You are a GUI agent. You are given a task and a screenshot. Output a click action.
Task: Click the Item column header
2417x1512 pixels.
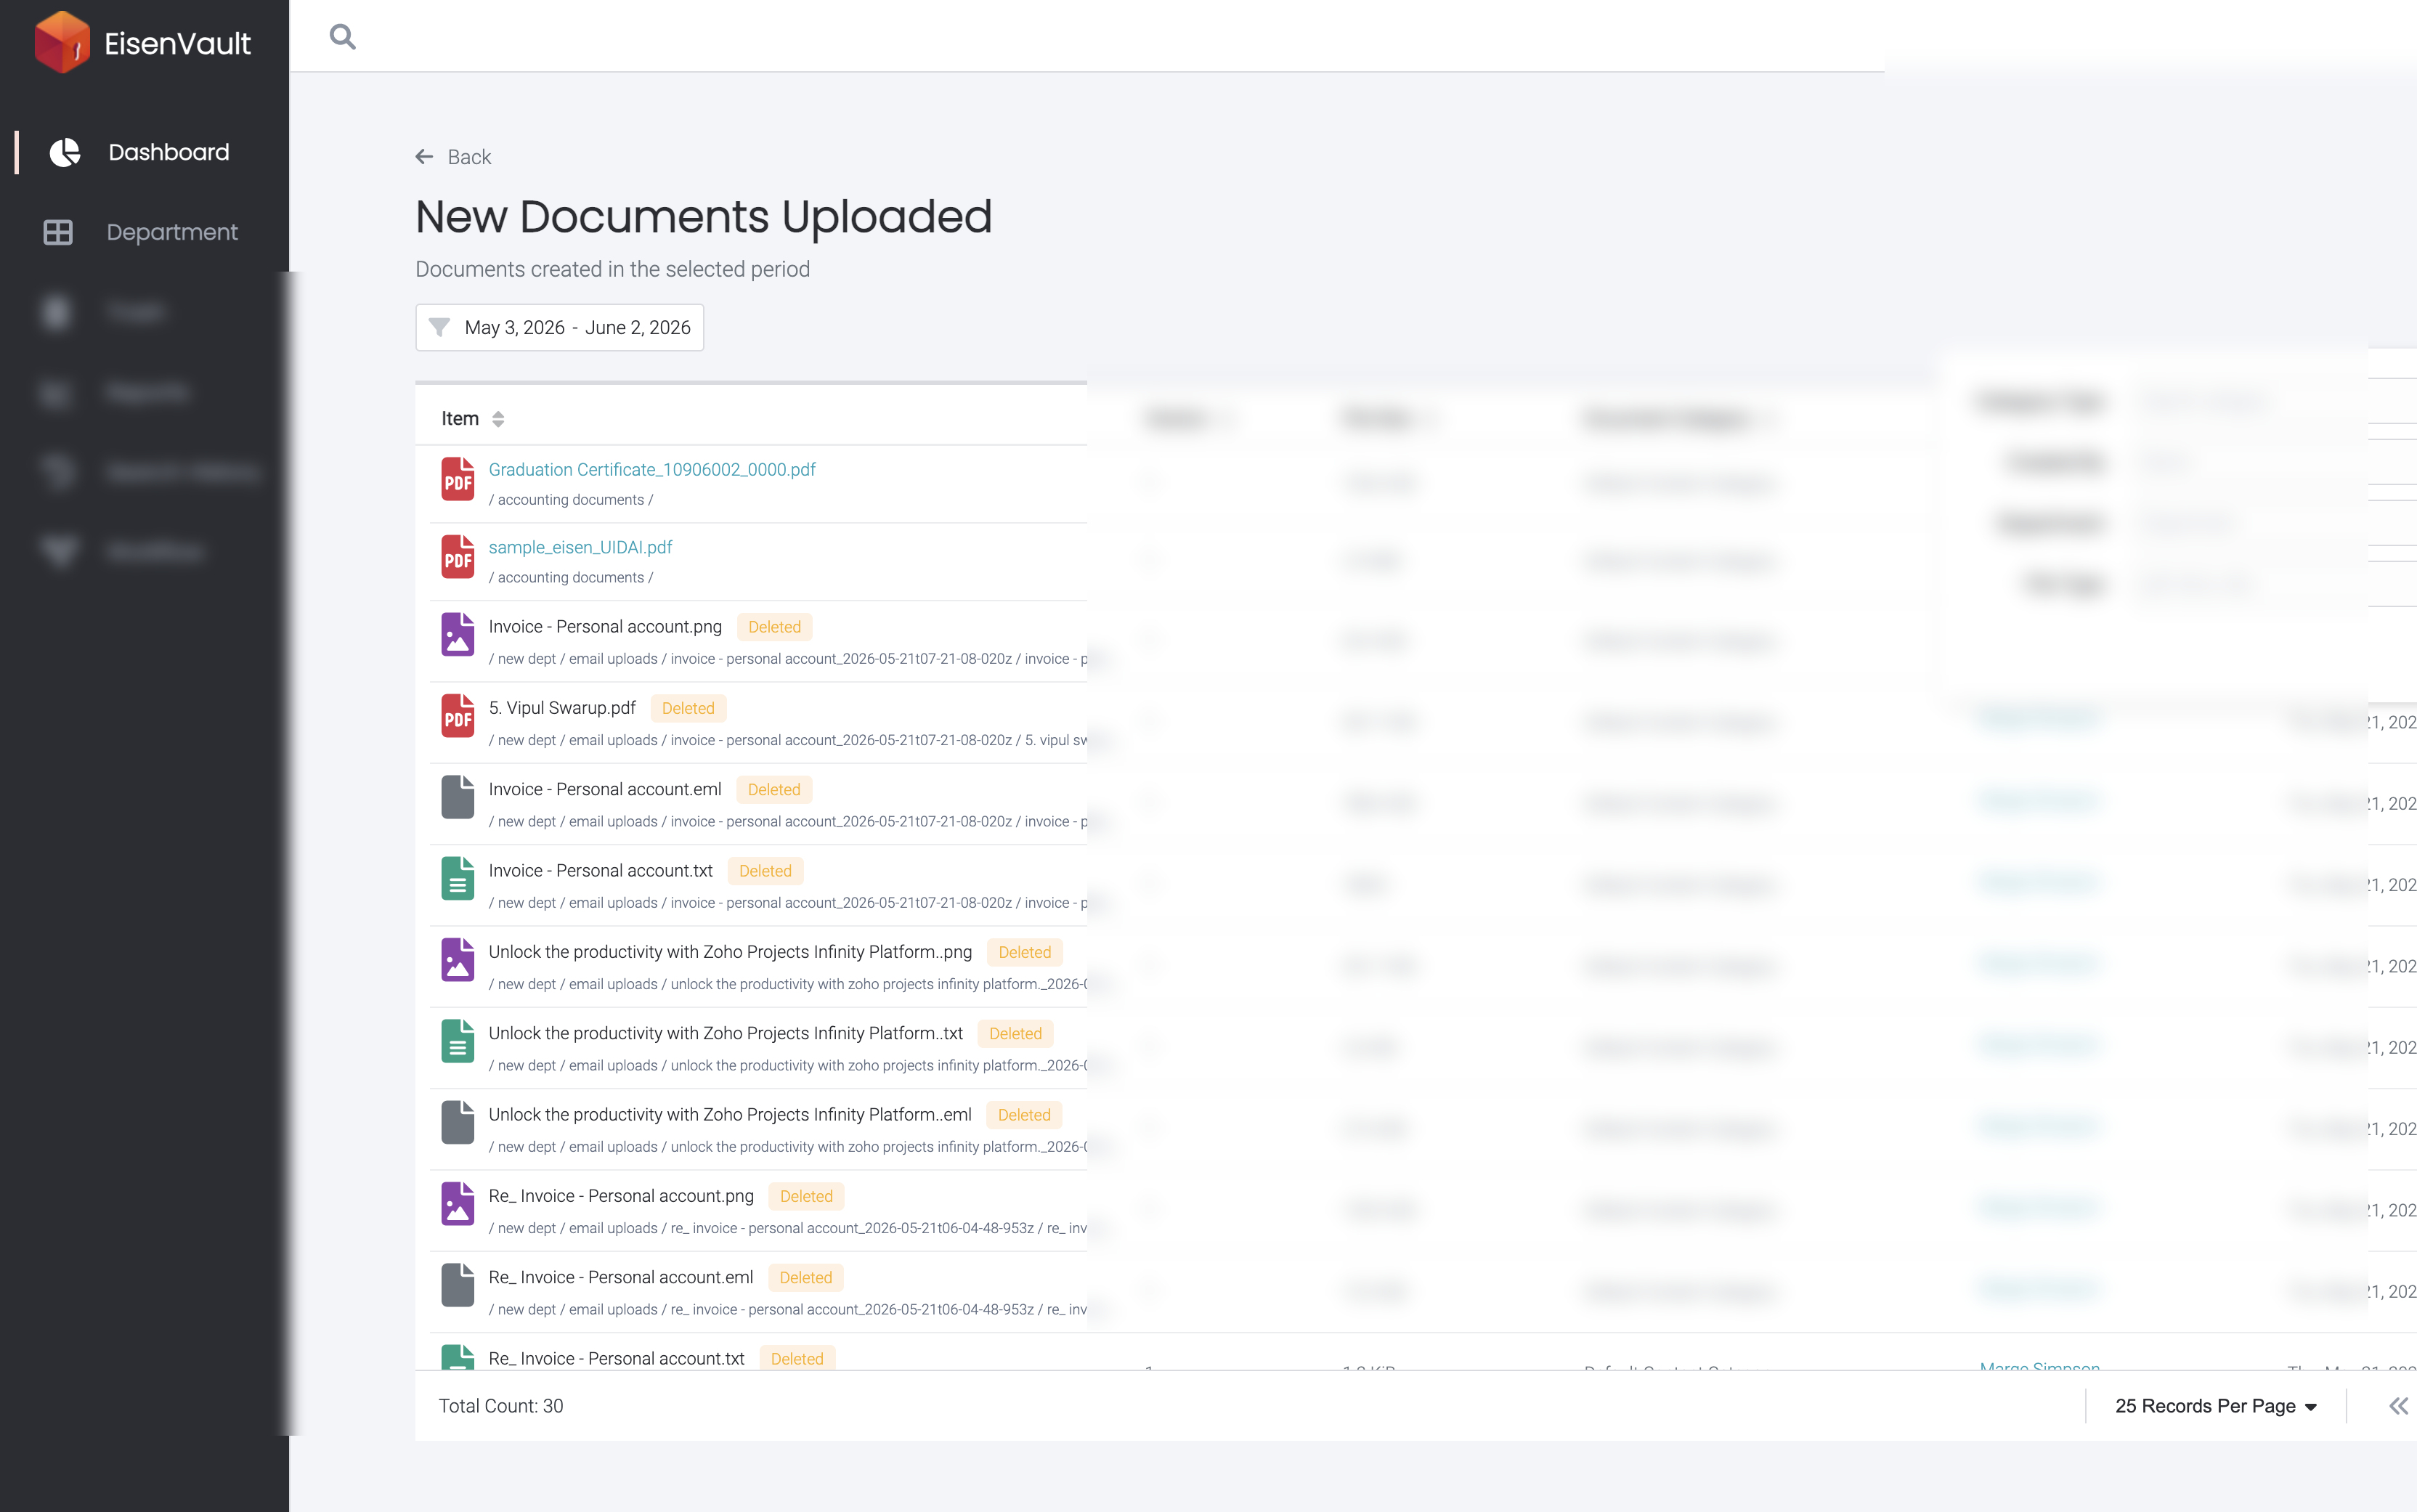460,419
